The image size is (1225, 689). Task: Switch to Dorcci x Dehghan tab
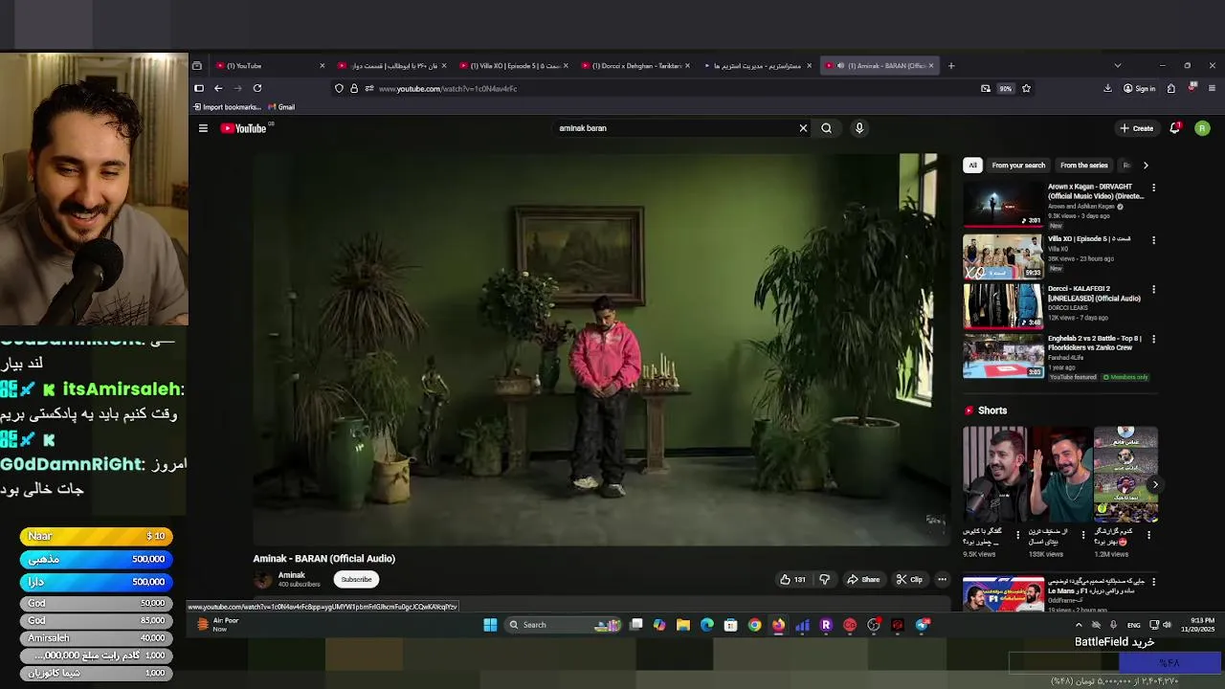pyautogui.click(x=634, y=66)
